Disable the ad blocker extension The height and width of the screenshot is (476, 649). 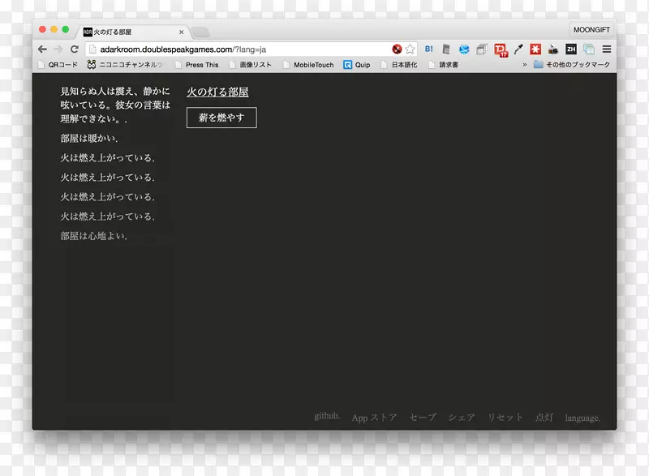pos(397,48)
